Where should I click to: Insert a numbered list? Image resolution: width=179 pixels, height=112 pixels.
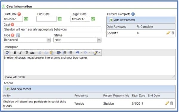(x=64, y=53)
